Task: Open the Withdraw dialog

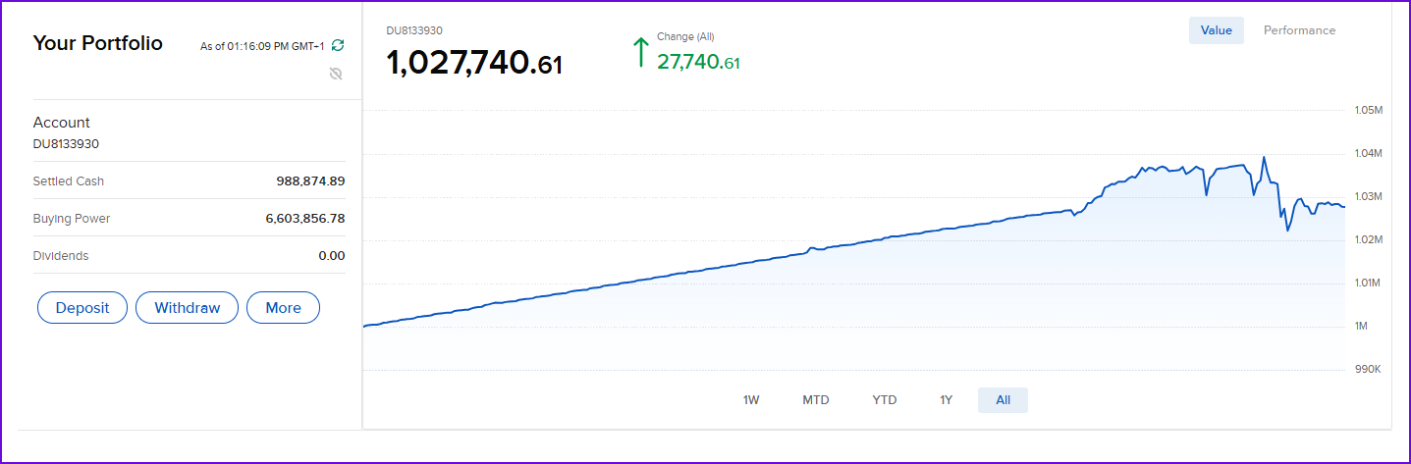Action: point(187,308)
